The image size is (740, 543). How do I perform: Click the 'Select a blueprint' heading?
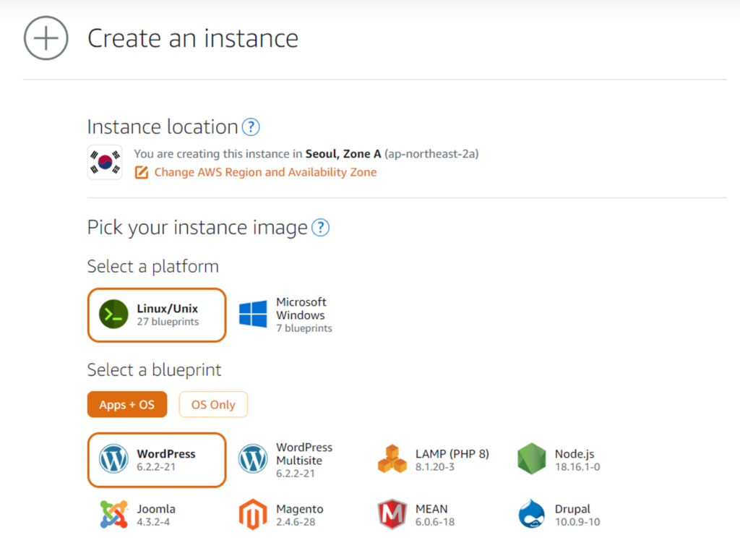click(155, 370)
